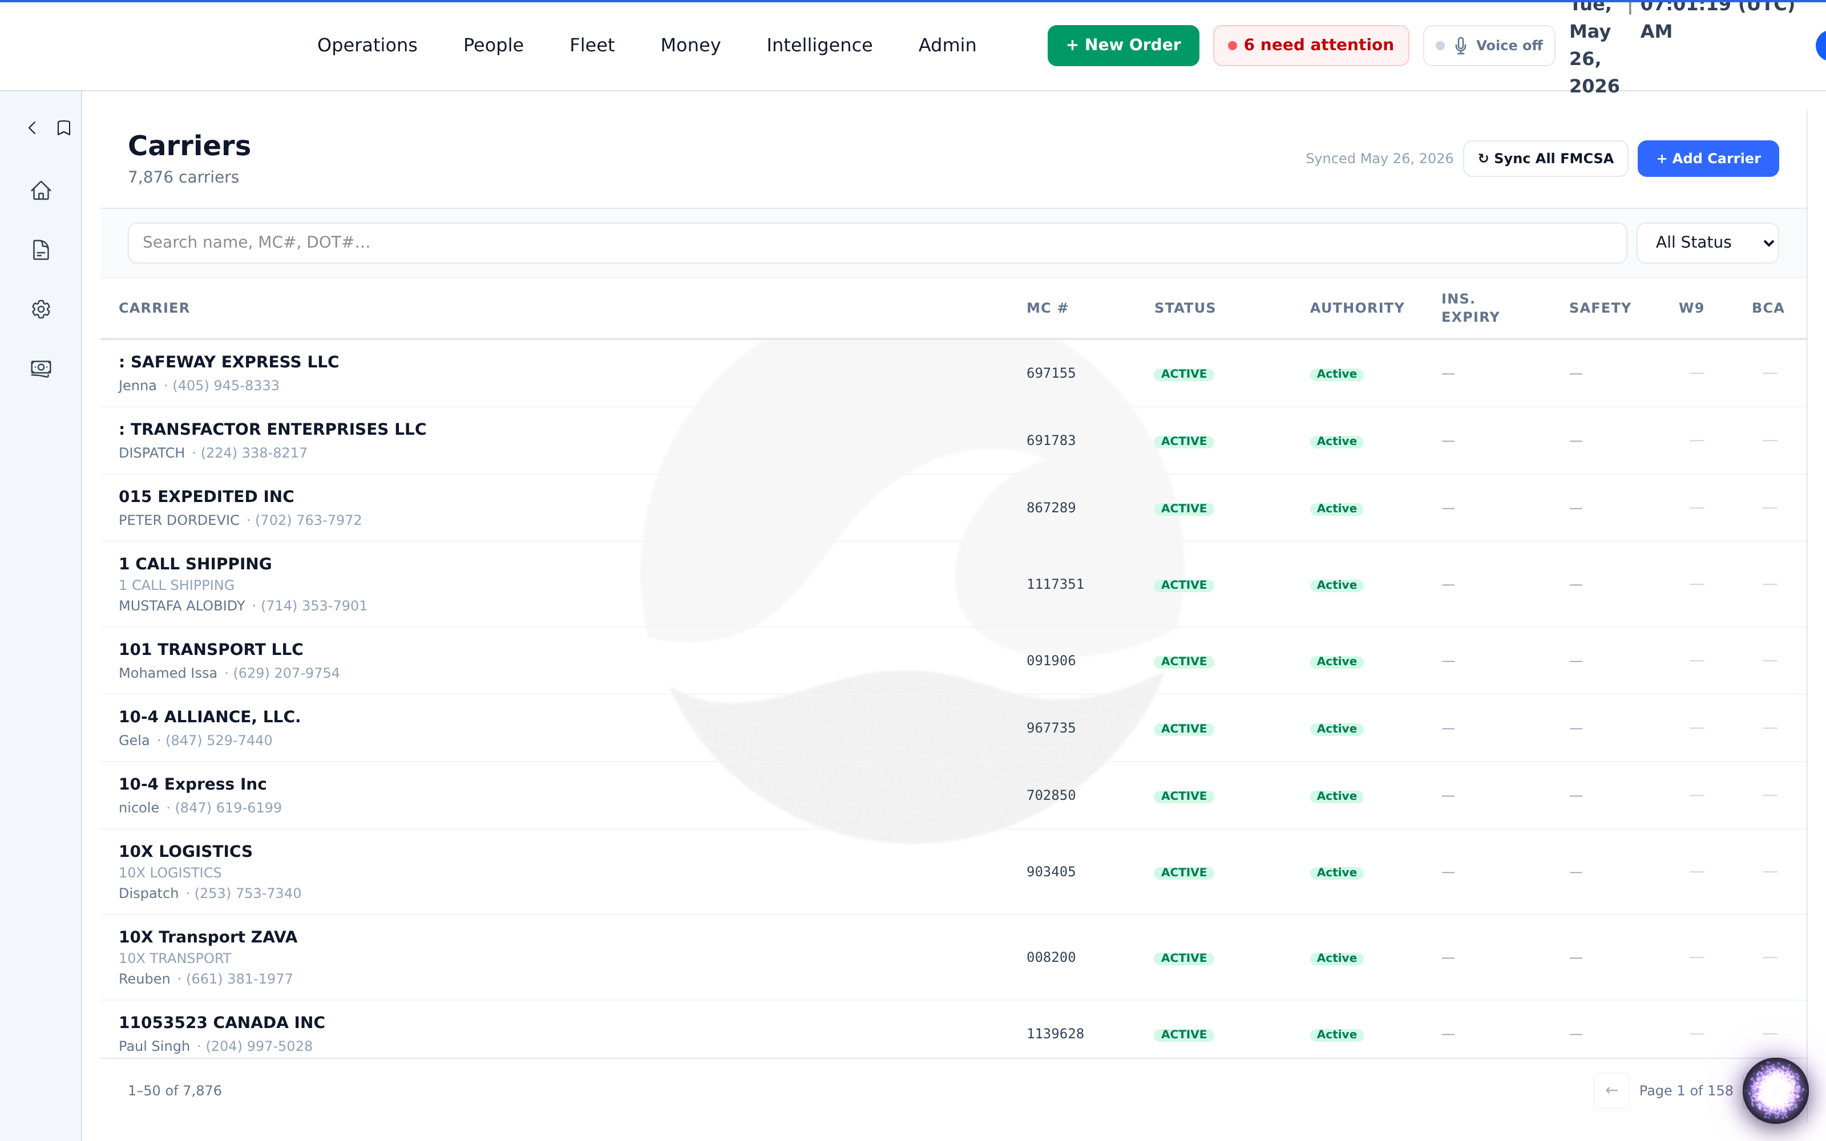Open the home icon in sidebar
The height and width of the screenshot is (1141, 1826).
tap(41, 191)
